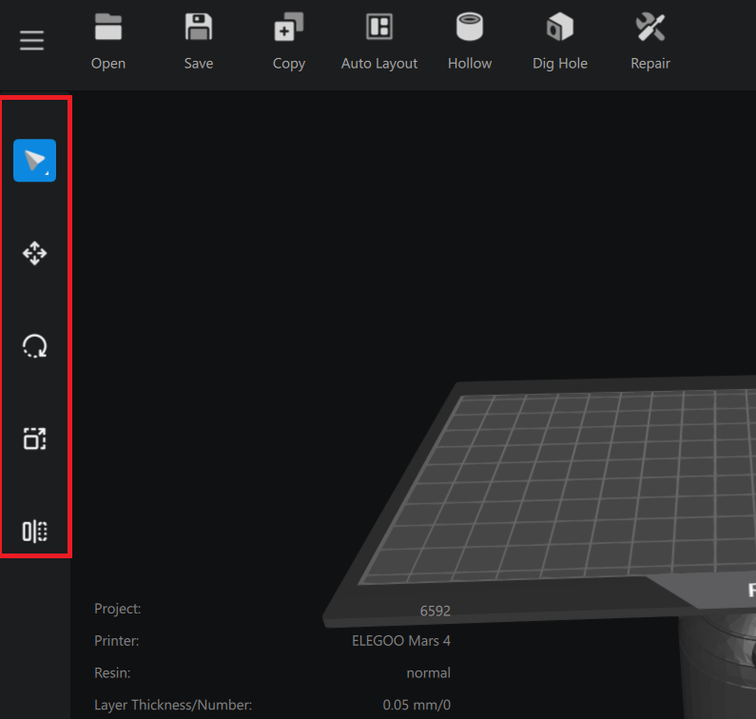The width and height of the screenshot is (756, 719).
Task: Click the 'Layer Thickness/Number:' label
Action: 172,706
